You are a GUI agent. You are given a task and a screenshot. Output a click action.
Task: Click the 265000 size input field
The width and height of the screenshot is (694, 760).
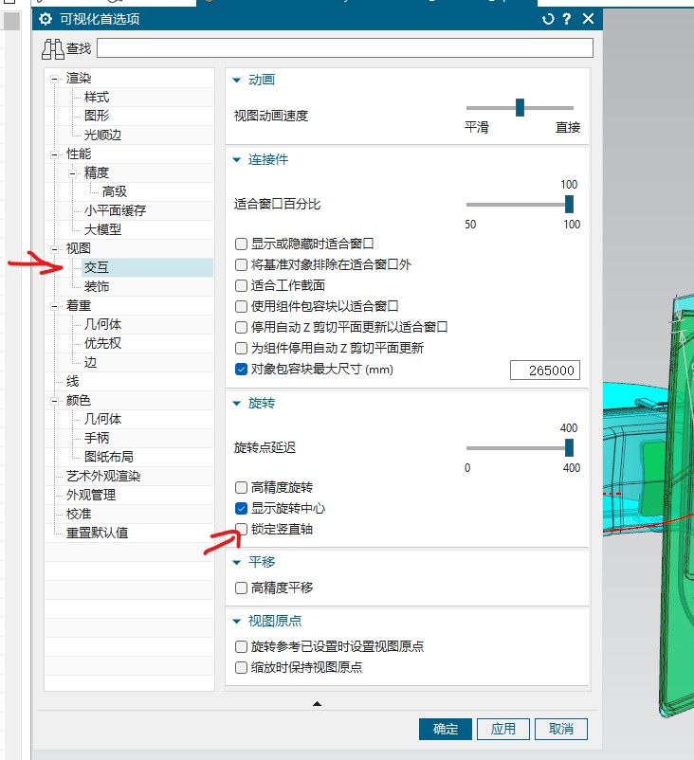tap(544, 371)
